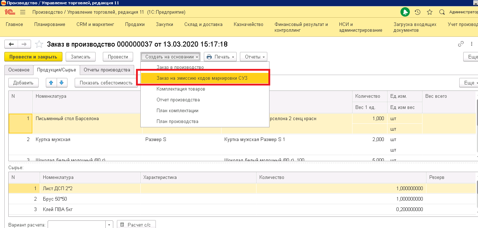
Task: Open favorites star in top bar
Action: [430, 12]
